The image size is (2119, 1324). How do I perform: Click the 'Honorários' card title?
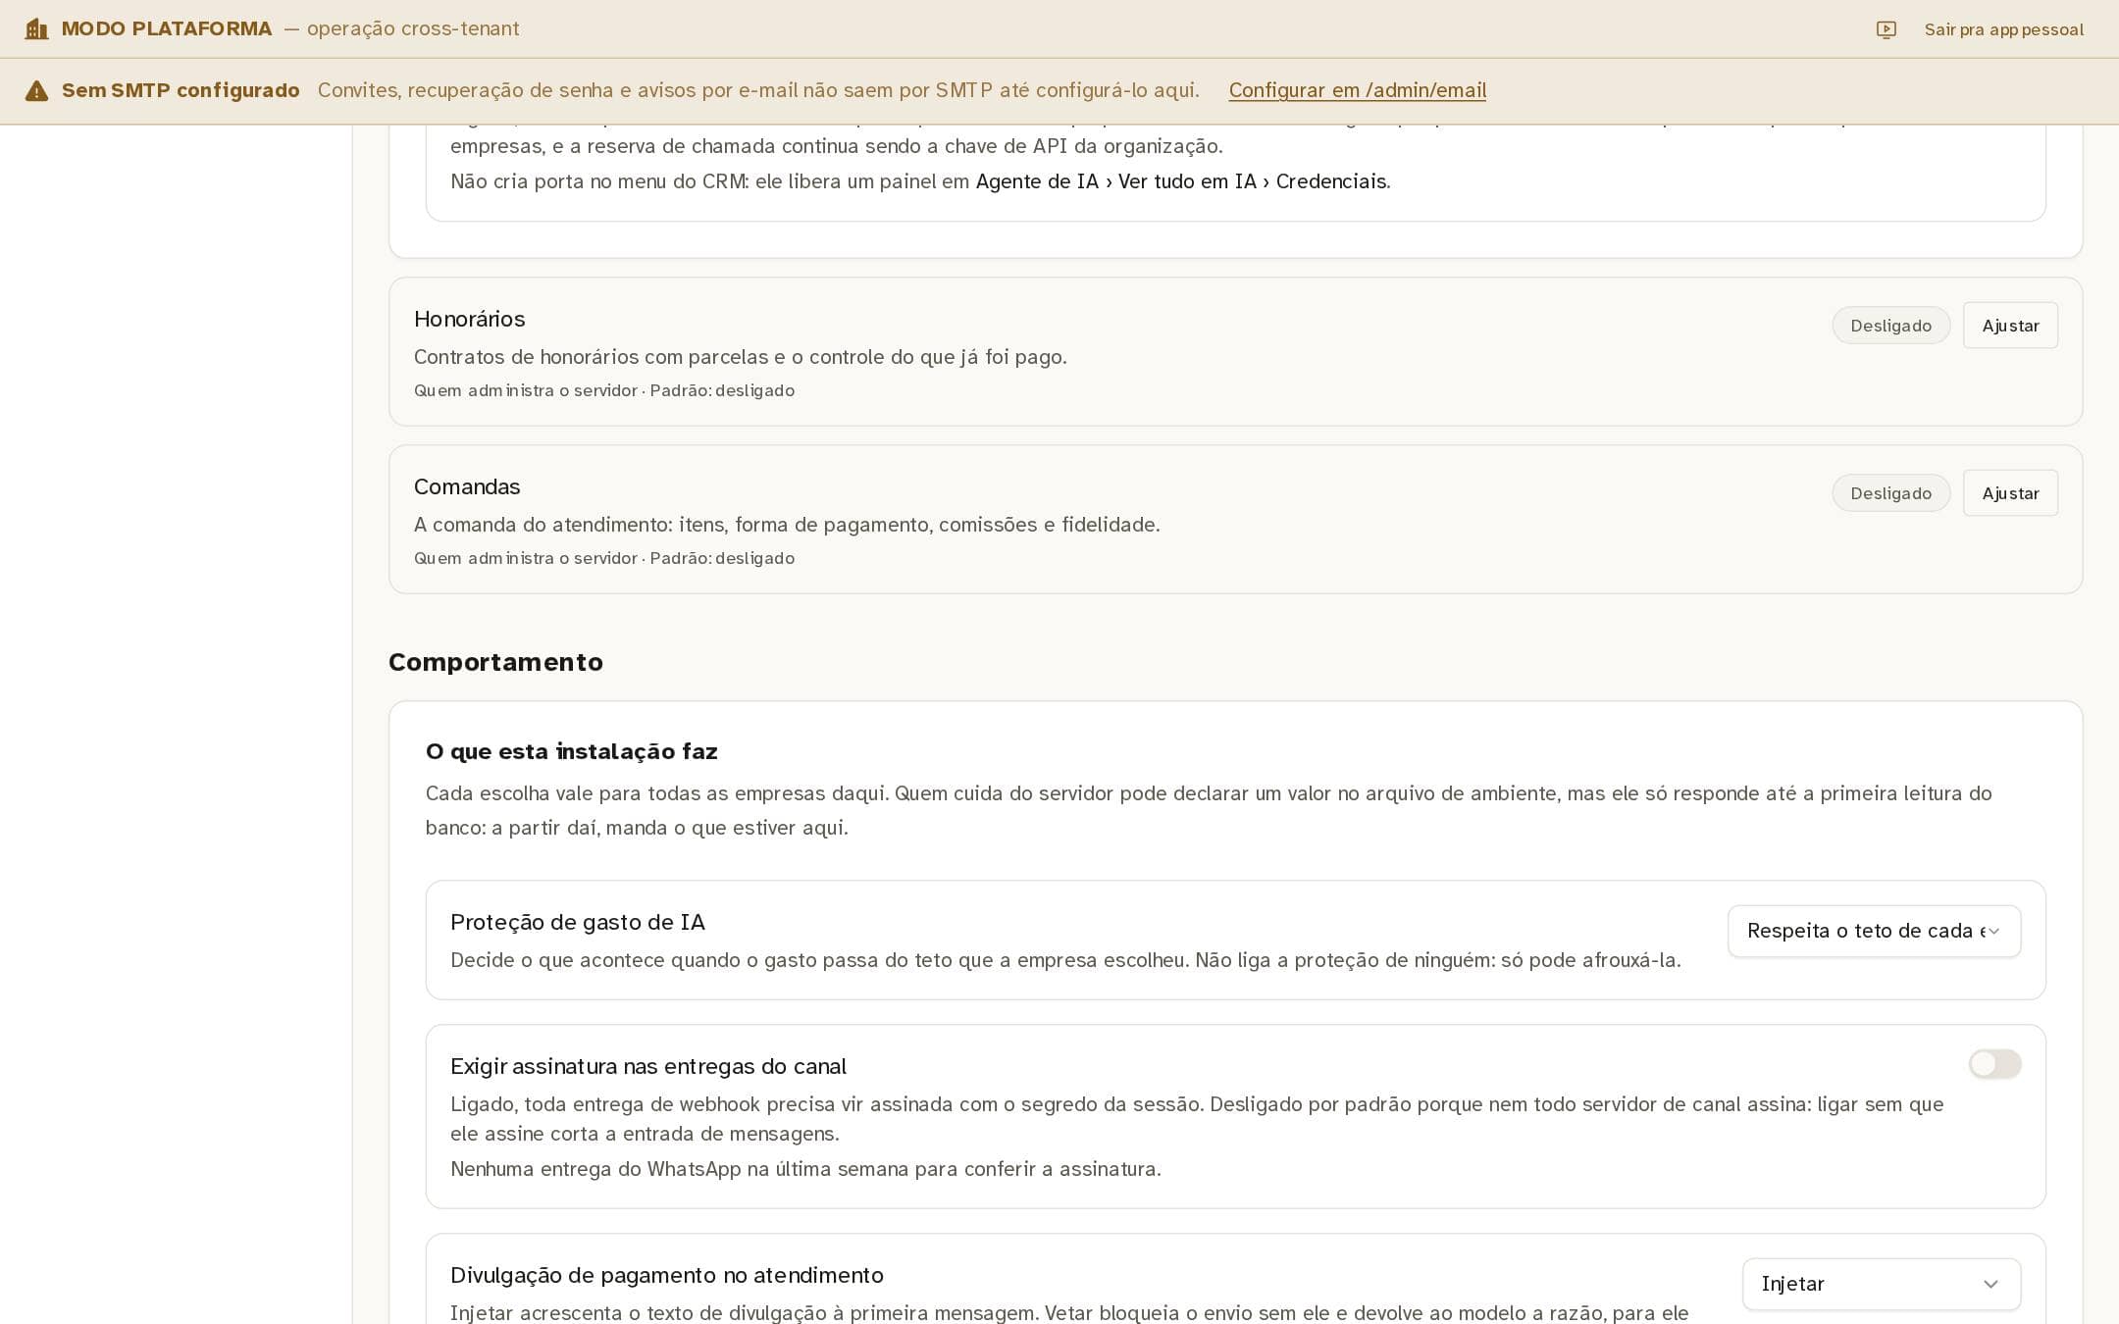tap(469, 319)
